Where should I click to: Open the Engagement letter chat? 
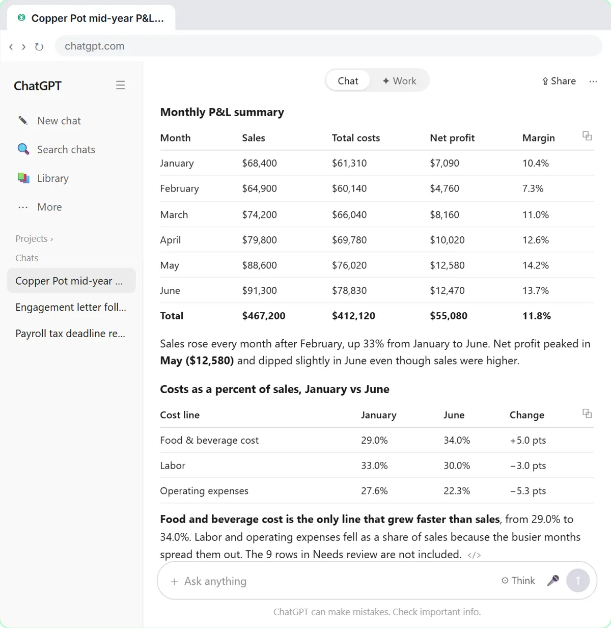71,307
